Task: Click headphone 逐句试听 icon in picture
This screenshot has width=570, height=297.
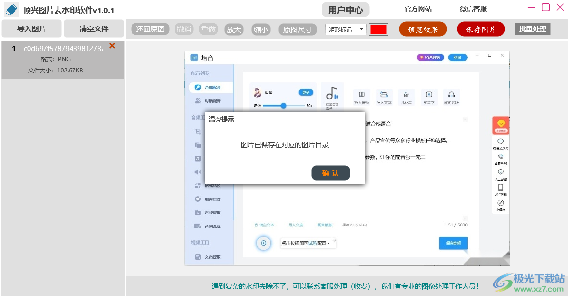Action: tap(452, 94)
